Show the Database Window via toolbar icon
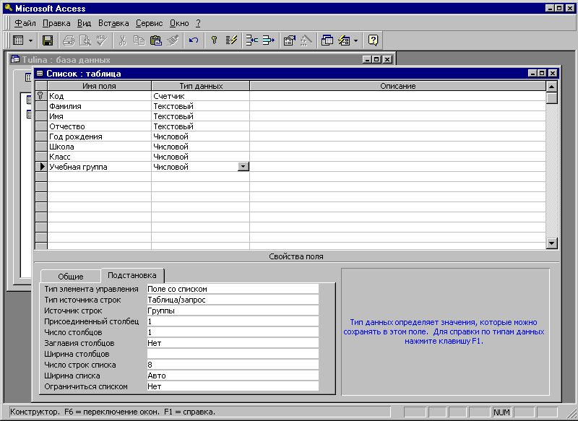Screen dimensions: 578x421 [327, 40]
